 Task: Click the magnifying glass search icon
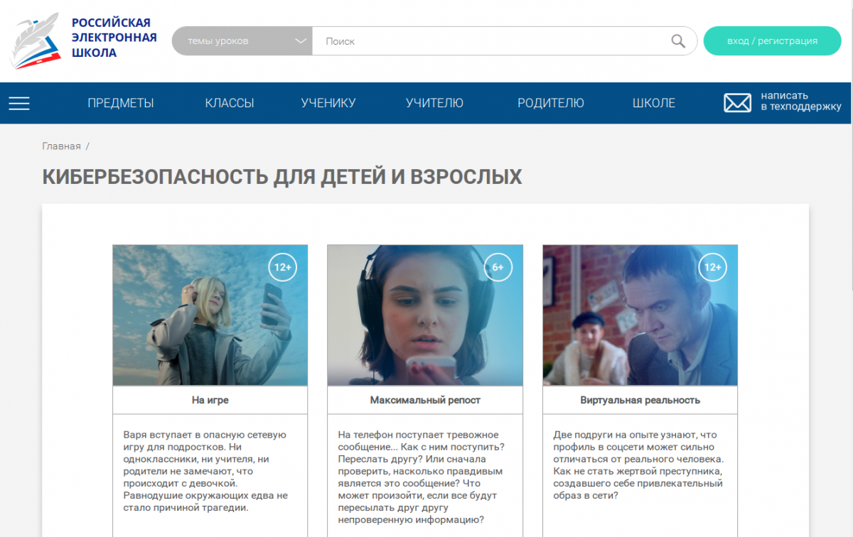click(x=678, y=41)
